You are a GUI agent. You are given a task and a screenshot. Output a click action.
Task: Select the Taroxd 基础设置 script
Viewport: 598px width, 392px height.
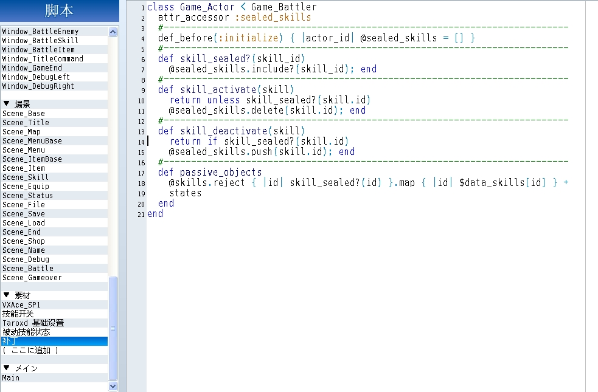click(55, 323)
